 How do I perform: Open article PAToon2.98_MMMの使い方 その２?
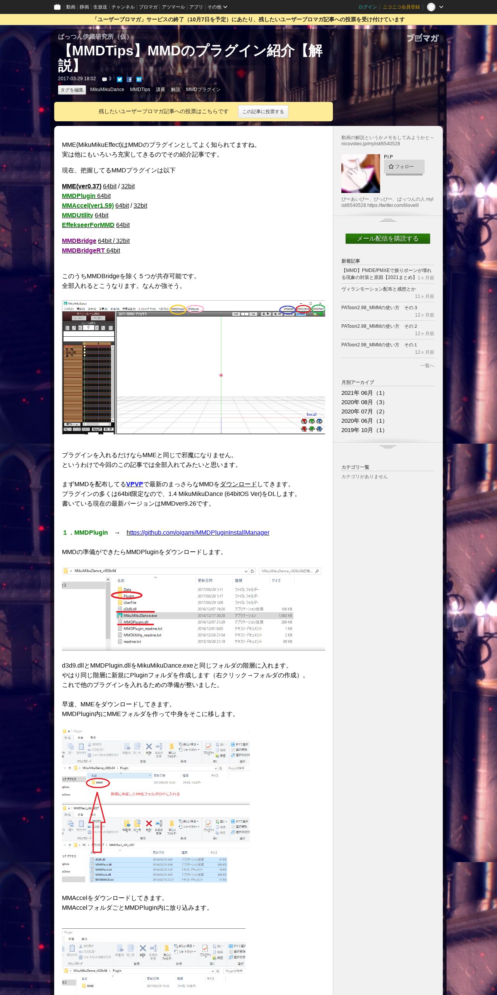click(x=379, y=326)
